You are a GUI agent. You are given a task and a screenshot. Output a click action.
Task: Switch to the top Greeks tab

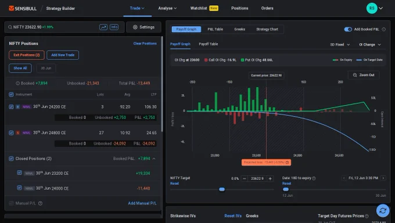click(239, 29)
